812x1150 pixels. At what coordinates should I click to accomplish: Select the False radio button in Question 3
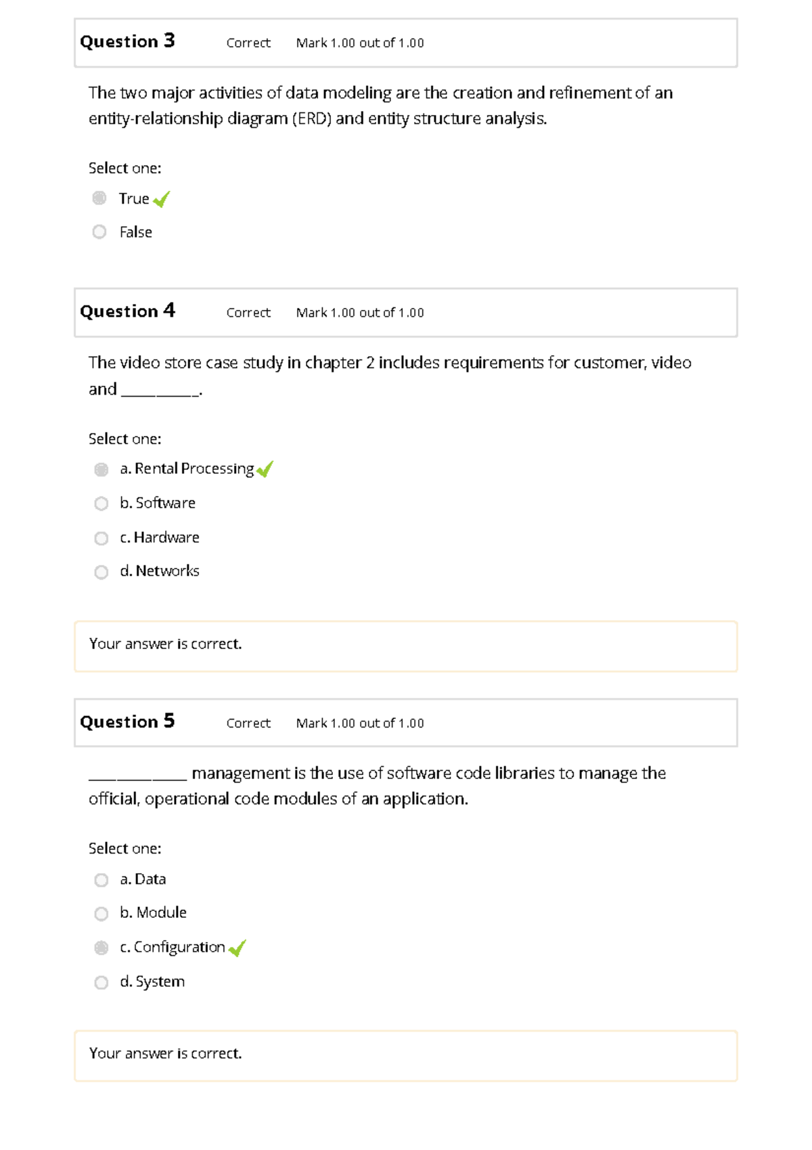click(x=101, y=231)
